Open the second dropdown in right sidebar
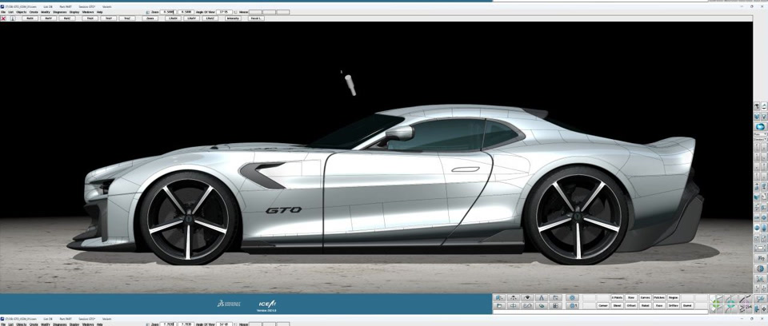 [760, 139]
